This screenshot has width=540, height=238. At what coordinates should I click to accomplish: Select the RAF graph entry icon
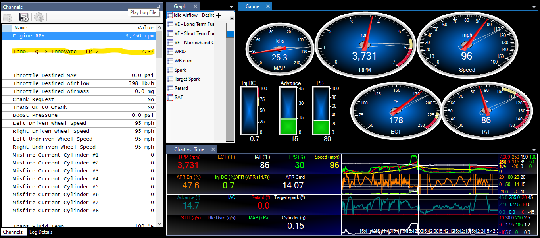(170, 97)
